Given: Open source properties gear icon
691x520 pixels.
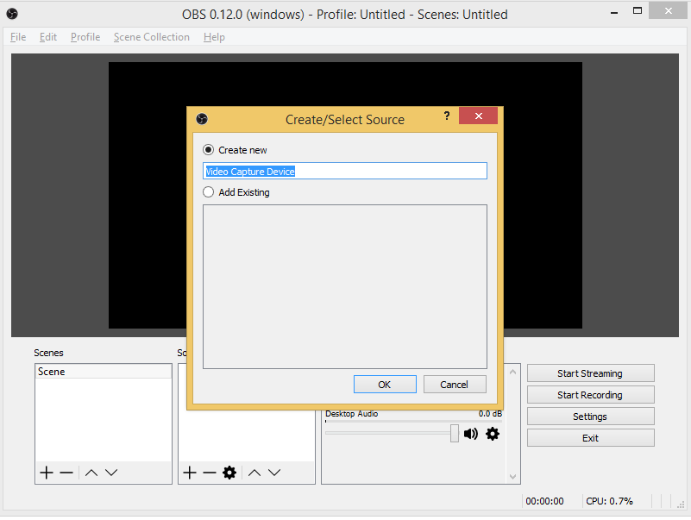Looking at the screenshot, I should (229, 473).
